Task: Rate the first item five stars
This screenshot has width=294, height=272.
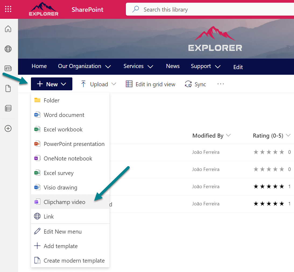Action: (x=282, y=152)
